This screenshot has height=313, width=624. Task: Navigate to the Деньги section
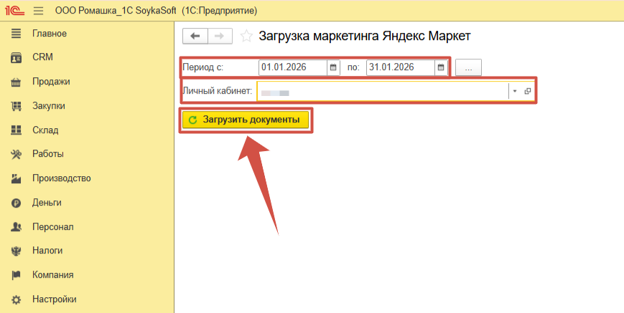click(47, 203)
